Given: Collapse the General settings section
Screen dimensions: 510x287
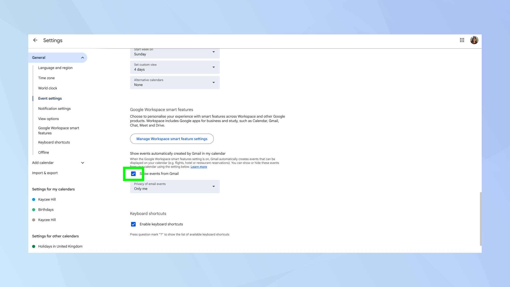Looking at the screenshot, I should (82, 57).
